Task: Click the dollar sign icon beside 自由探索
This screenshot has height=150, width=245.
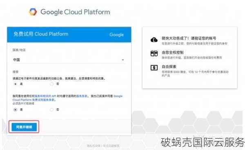Action: coord(154,68)
